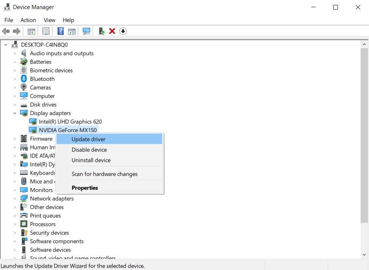The image size is (369, 270).
Task: Expand the Processors category chevron
Action: (15, 224)
